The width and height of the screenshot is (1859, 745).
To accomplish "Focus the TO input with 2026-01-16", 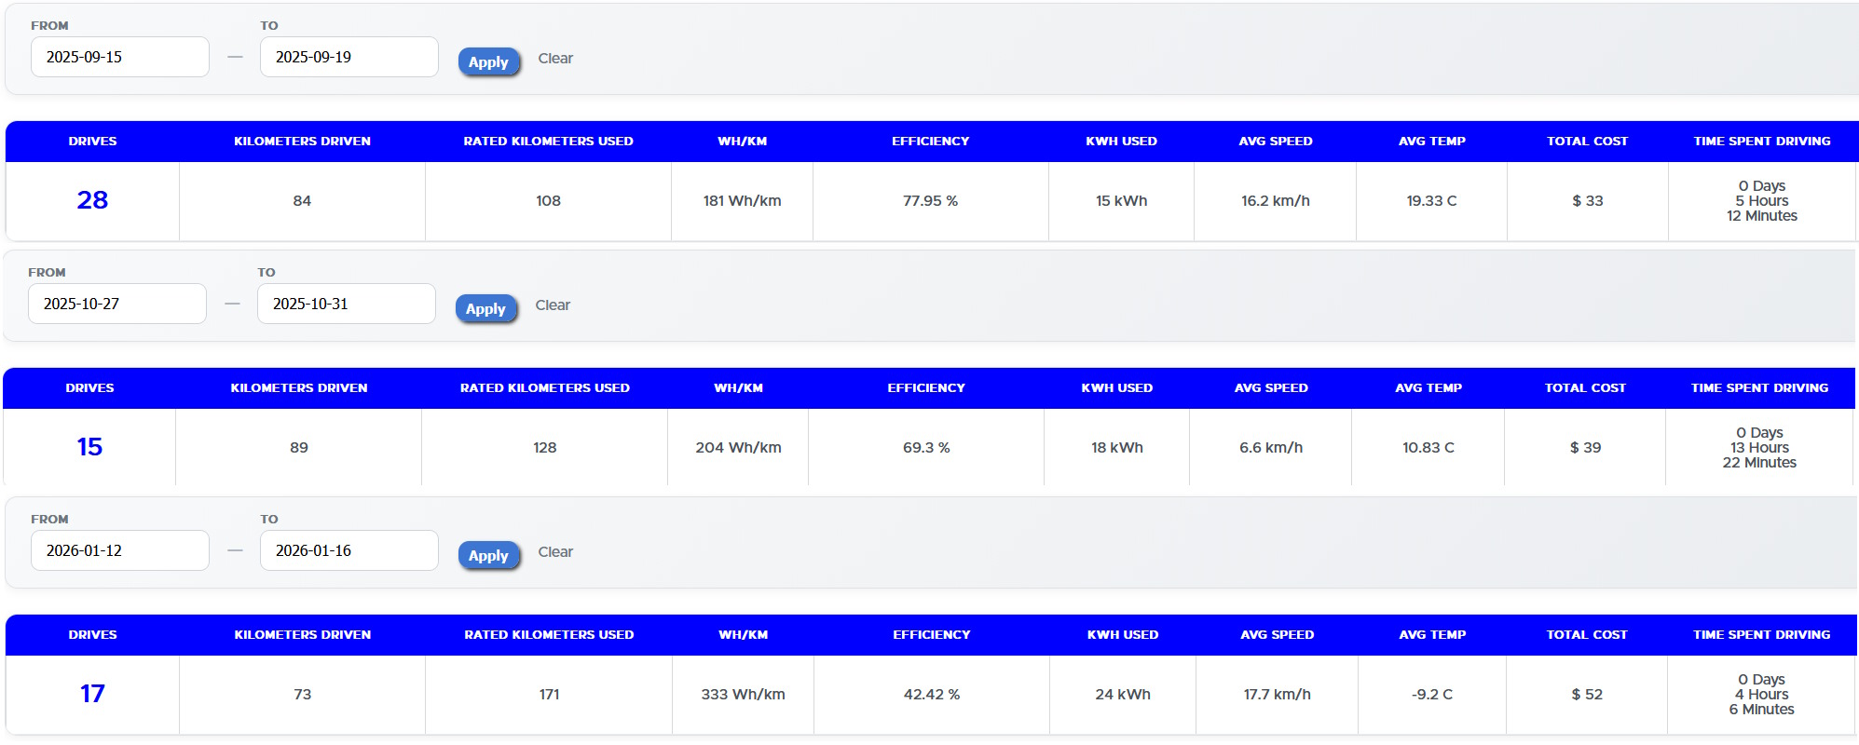I will pos(349,550).
